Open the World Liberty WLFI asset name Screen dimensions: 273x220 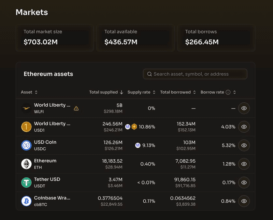point(52,105)
